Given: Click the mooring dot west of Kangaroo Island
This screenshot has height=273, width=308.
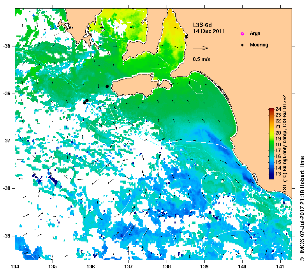Looking at the screenshot, I should tap(107, 86).
